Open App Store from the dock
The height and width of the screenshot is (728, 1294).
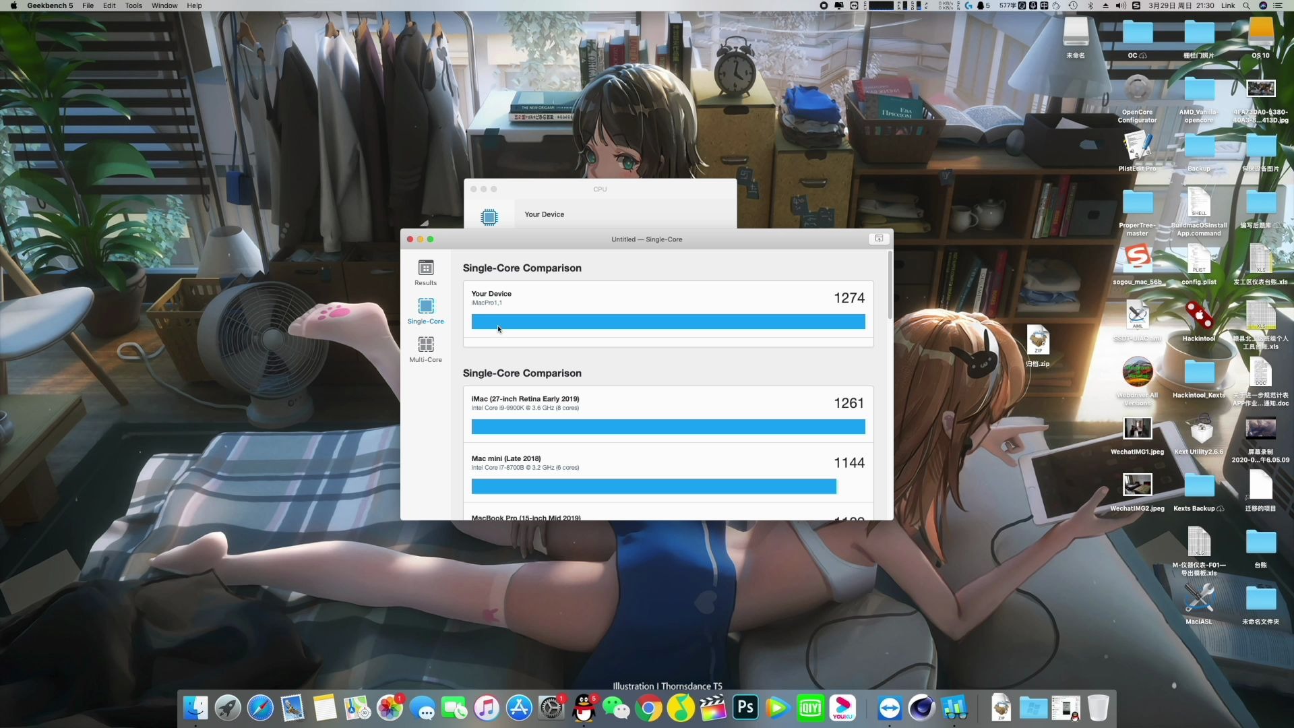click(x=519, y=708)
